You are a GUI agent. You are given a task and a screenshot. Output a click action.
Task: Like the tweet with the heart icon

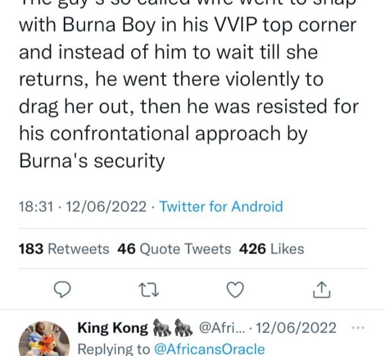point(235,289)
